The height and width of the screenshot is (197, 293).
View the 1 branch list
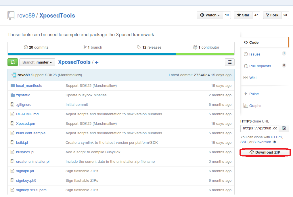[x=93, y=47]
